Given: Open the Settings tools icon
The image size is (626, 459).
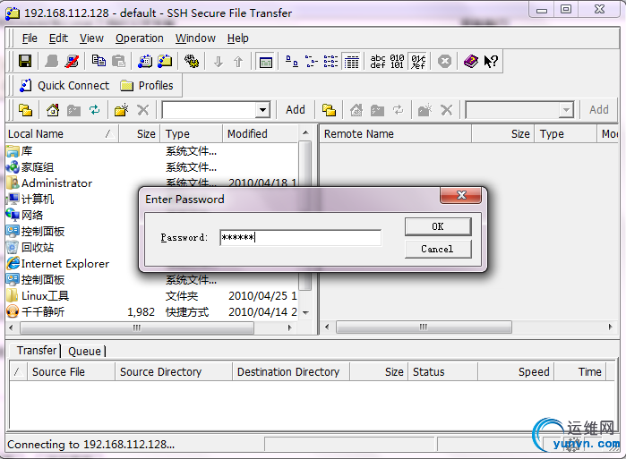Looking at the screenshot, I should [192, 62].
